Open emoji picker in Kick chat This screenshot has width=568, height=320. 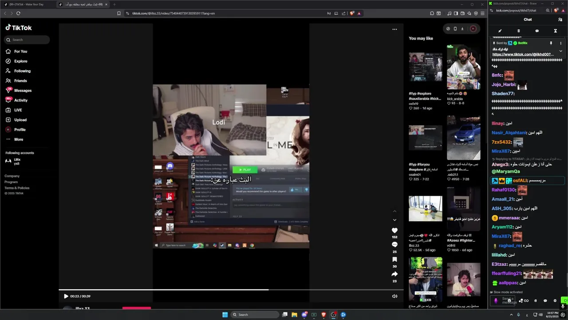coord(509,301)
